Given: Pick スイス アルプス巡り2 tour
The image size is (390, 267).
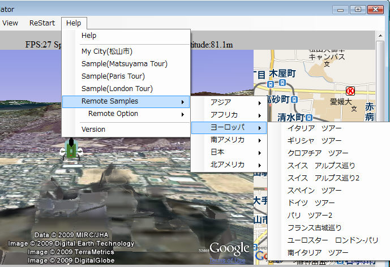Looking at the screenshot, I should pos(323,178).
